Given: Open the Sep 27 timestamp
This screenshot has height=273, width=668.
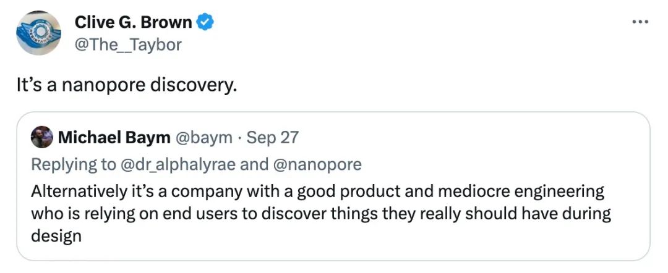Looking at the screenshot, I should (x=272, y=138).
